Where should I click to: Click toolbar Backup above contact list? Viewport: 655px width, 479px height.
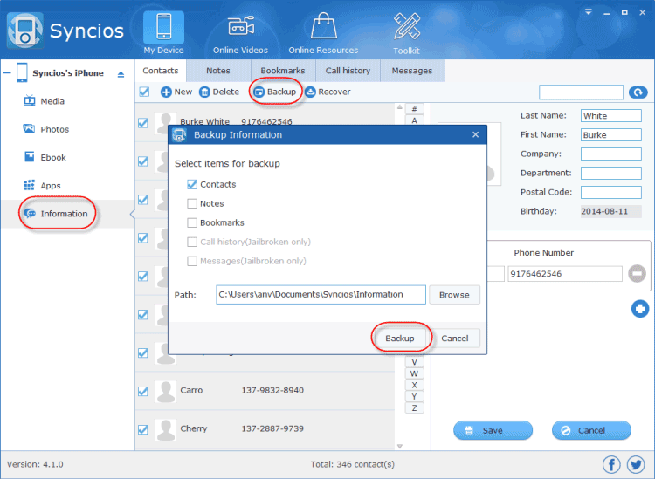pos(275,92)
